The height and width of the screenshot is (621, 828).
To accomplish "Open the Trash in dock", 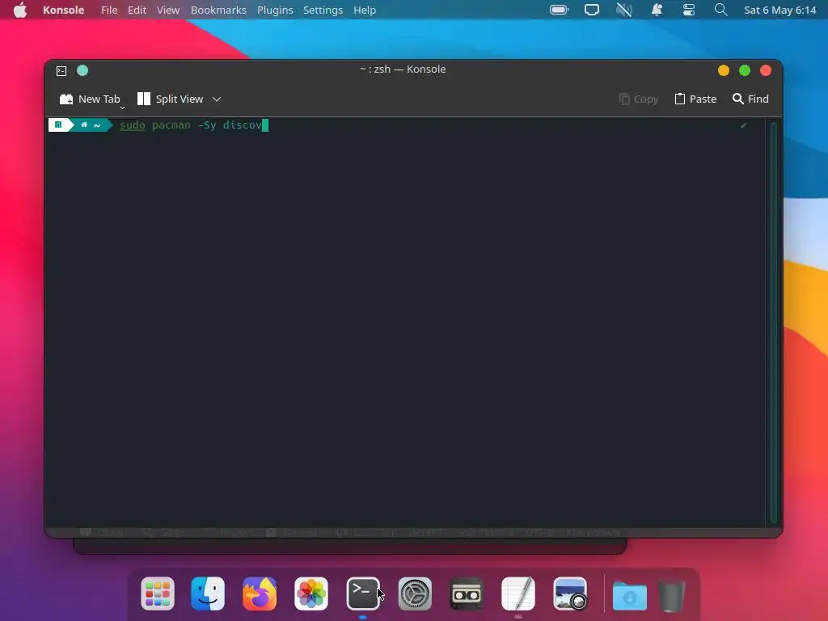I will point(671,596).
